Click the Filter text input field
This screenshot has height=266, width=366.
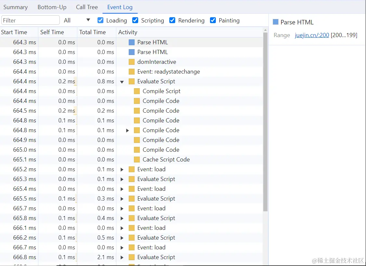[x=31, y=20]
